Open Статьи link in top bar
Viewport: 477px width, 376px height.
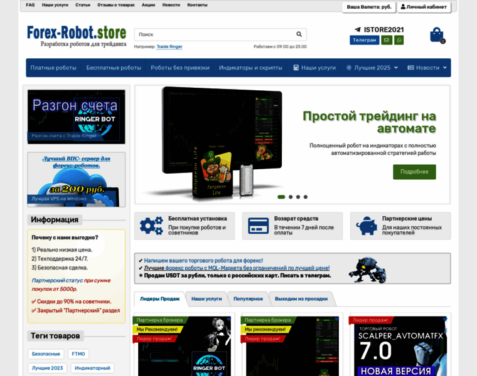(83, 5)
